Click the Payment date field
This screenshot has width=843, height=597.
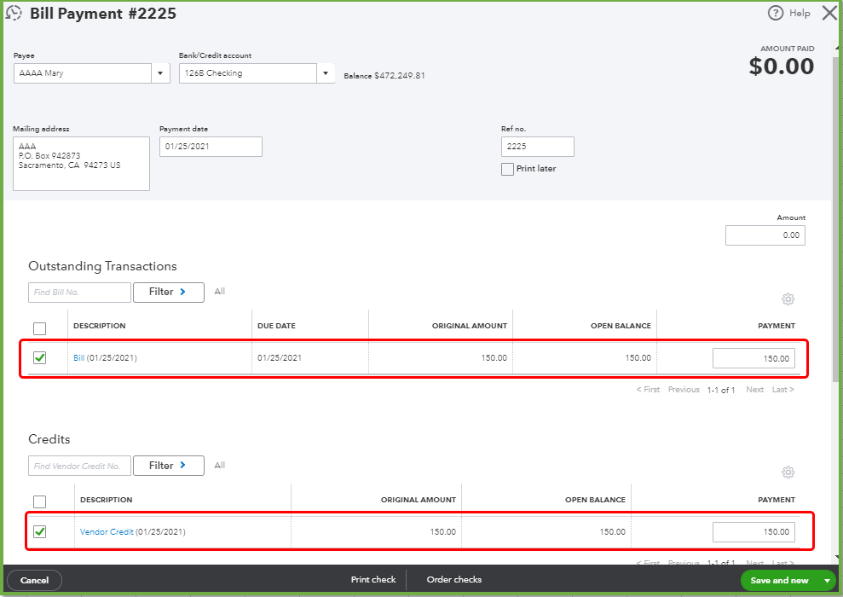tap(211, 147)
